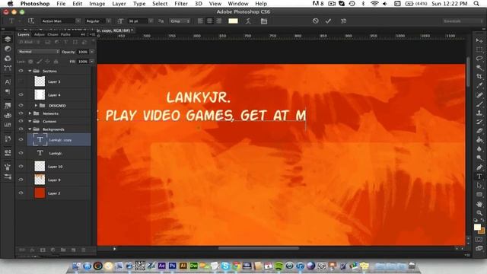Collapse the Backgrounds layer group
Screen dimensions: 487x274
click(30, 129)
